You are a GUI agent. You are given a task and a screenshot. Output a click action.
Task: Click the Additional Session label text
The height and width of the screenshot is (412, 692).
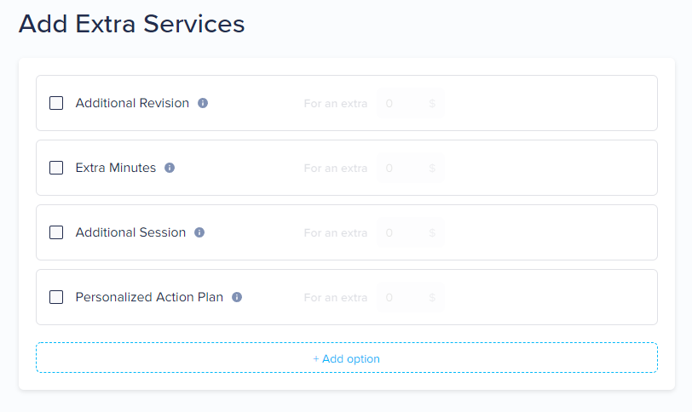(x=130, y=232)
